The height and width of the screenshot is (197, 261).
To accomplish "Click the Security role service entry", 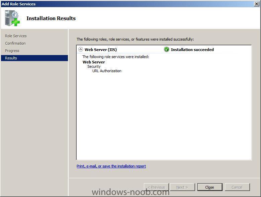I will click(94, 66).
